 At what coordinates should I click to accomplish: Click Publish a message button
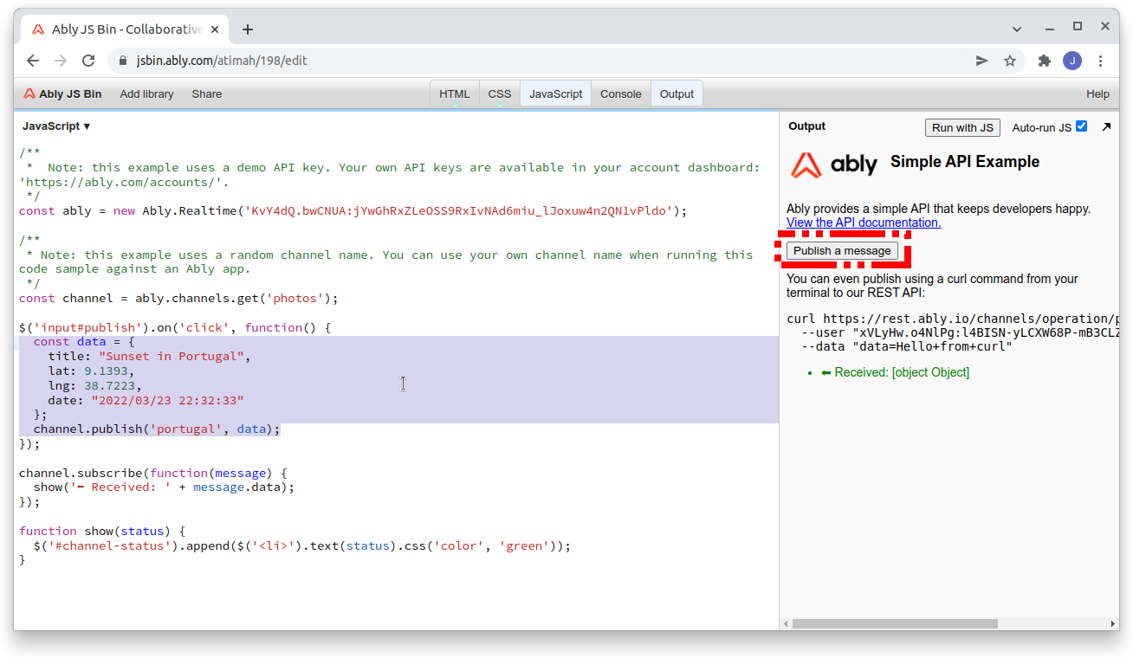[842, 251]
